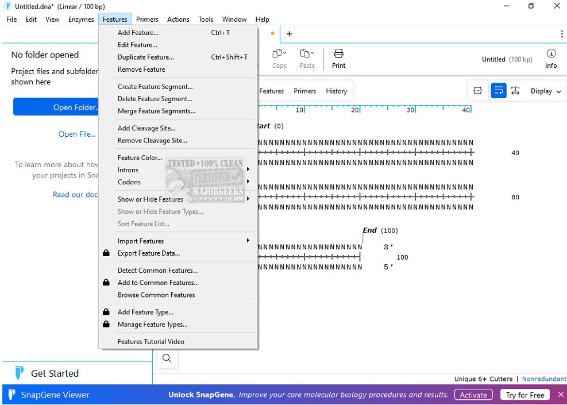The width and height of the screenshot is (567, 405).
Task: Open the Paste dropdown arrow
Action: point(312,53)
